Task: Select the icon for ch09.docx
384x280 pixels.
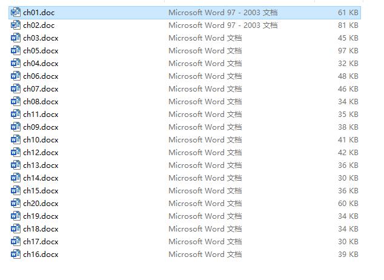Action: pyautogui.click(x=15, y=127)
